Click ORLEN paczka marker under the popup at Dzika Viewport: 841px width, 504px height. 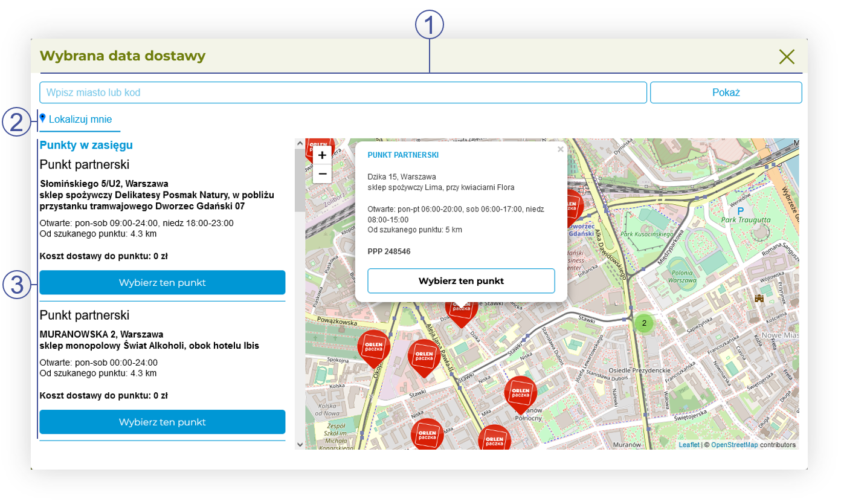point(462,313)
